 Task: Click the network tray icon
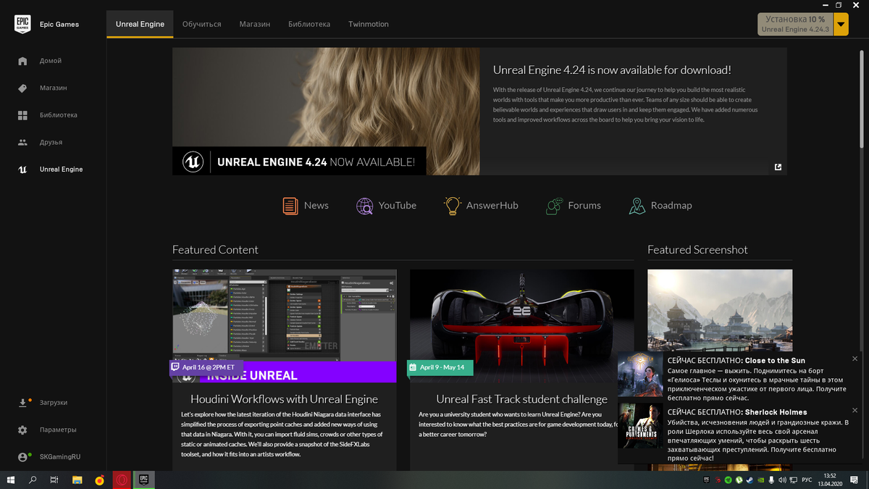793,480
